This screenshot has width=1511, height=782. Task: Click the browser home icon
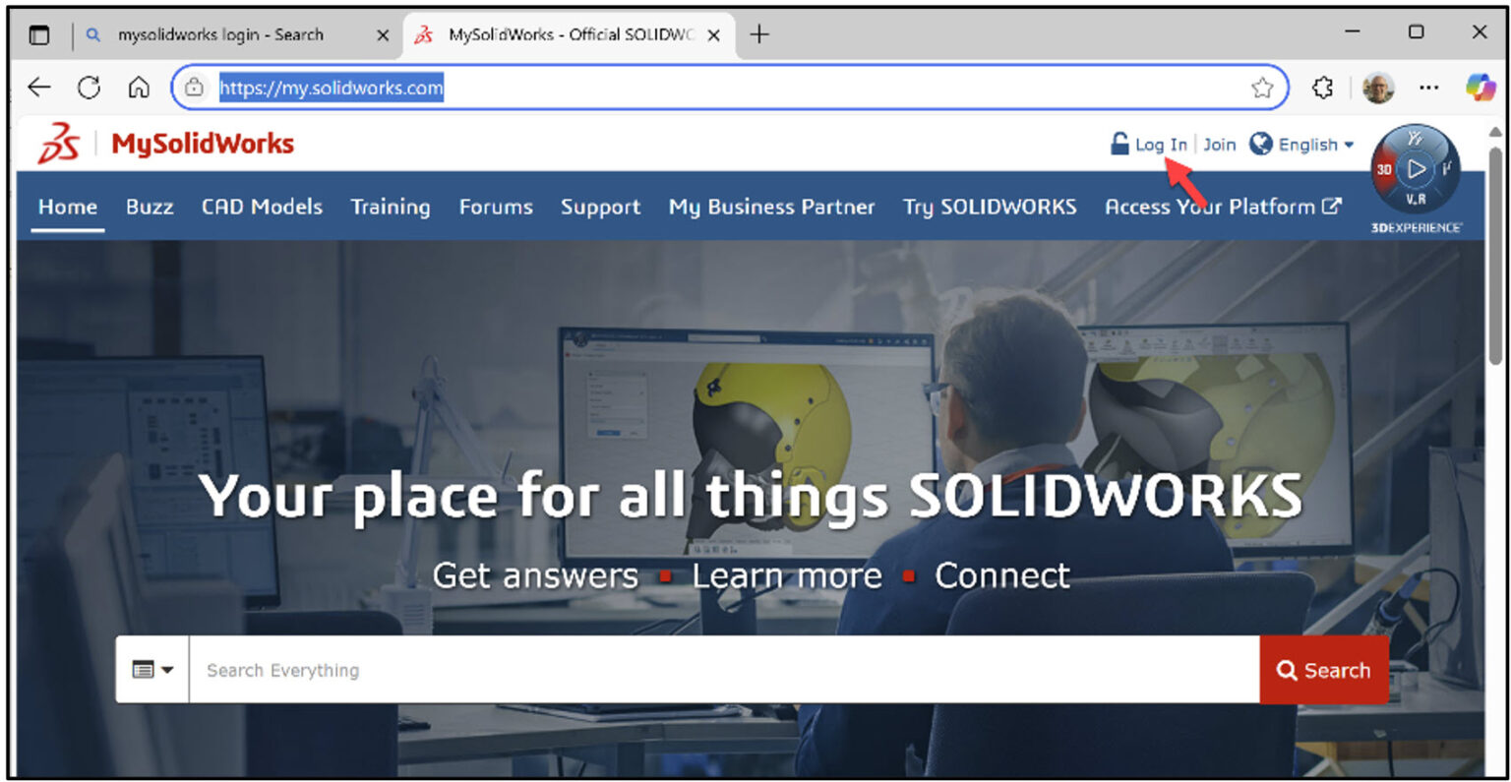tap(139, 87)
